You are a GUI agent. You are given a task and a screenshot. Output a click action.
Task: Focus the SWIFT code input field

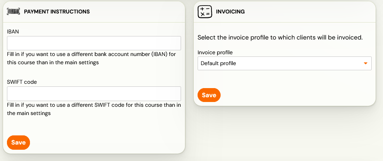(94, 94)
